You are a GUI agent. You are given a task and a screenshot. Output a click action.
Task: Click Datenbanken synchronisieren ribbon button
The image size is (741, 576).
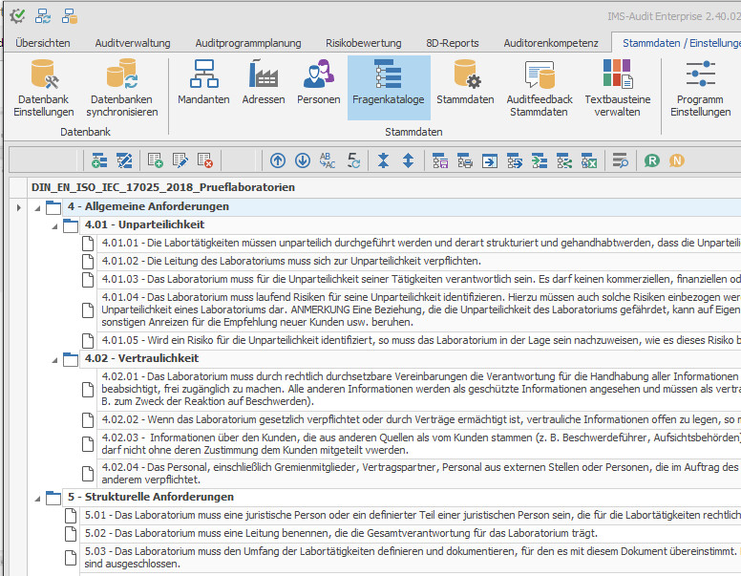point(122,88)
